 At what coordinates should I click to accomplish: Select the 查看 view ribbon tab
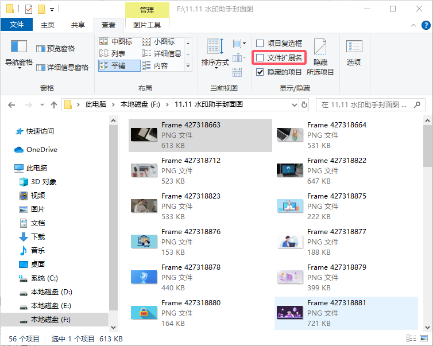point(108,25)
